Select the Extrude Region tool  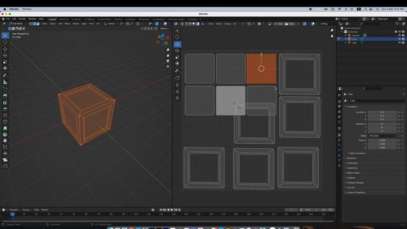pyautogui.click(x=5, y=96)
